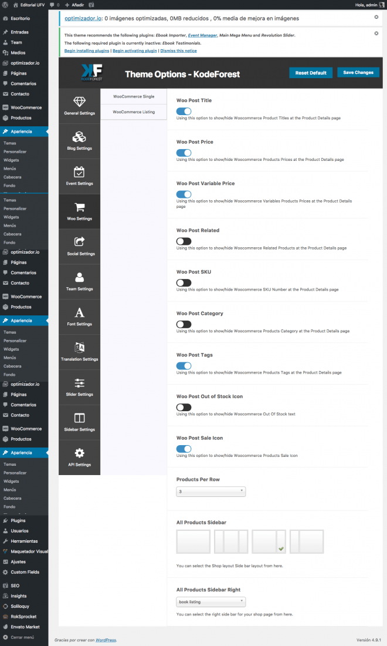Select Woo Settings cart icon
The image size is (387, 646).
pos(79,207)
